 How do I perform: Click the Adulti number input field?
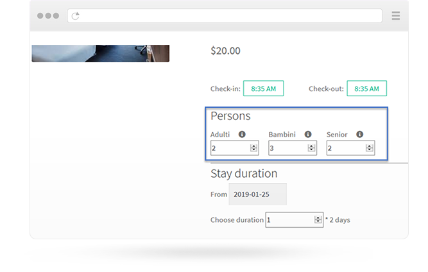[x=235, y=148]
